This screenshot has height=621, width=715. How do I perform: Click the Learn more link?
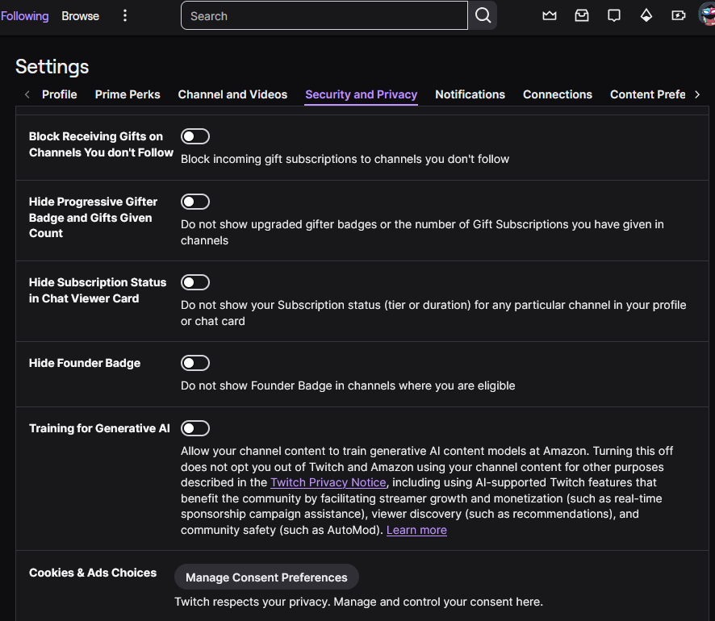[416, 530]
